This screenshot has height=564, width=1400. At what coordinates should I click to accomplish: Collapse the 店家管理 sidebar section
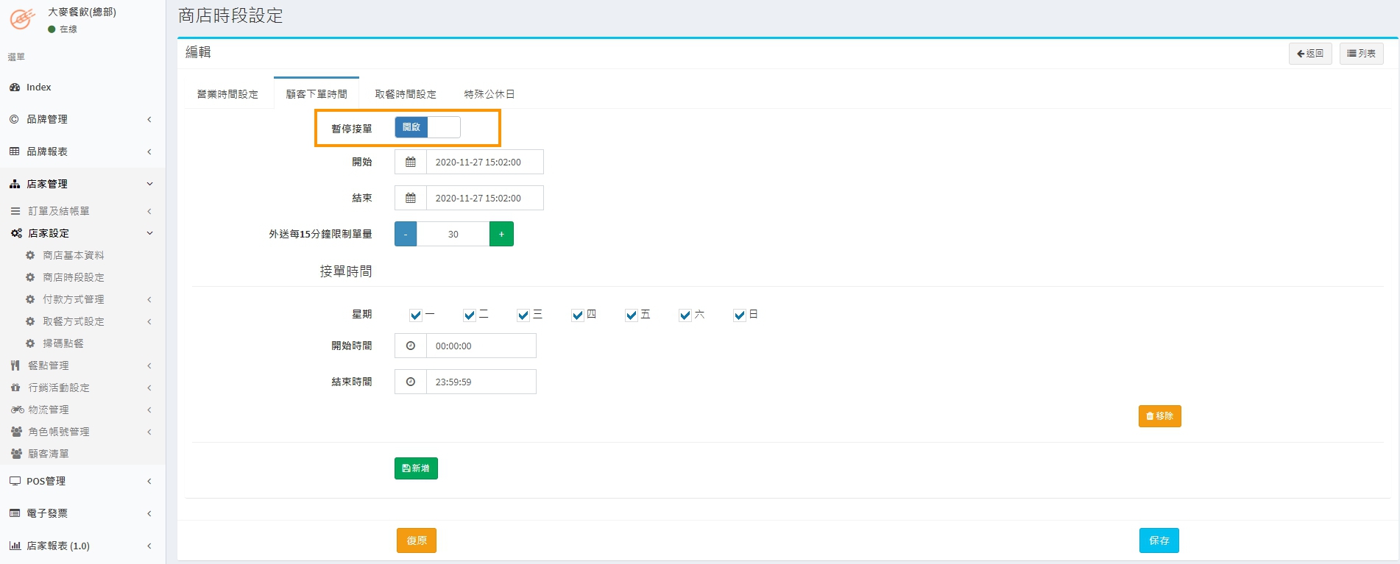(81, 184)
